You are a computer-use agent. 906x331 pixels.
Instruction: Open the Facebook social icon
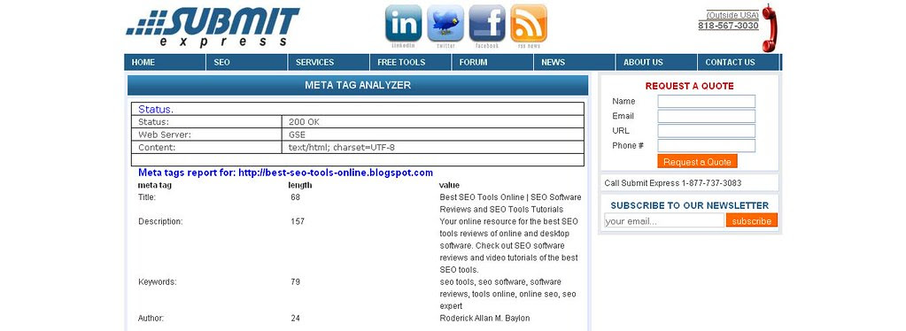coord(487,24)
